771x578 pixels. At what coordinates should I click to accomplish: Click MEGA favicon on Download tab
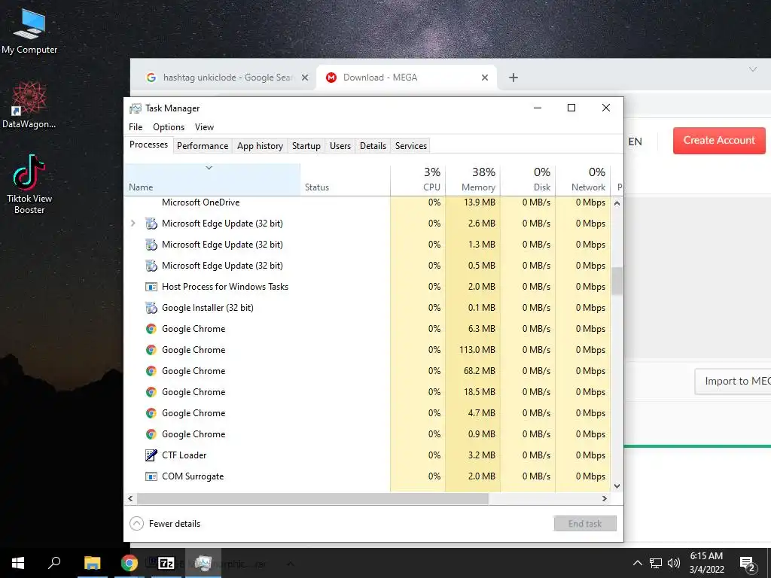pyautogui.click(x=331, y=78)
